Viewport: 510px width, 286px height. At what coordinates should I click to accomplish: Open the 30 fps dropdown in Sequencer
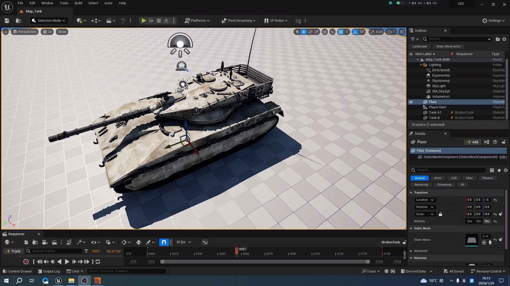click(183, 242)
